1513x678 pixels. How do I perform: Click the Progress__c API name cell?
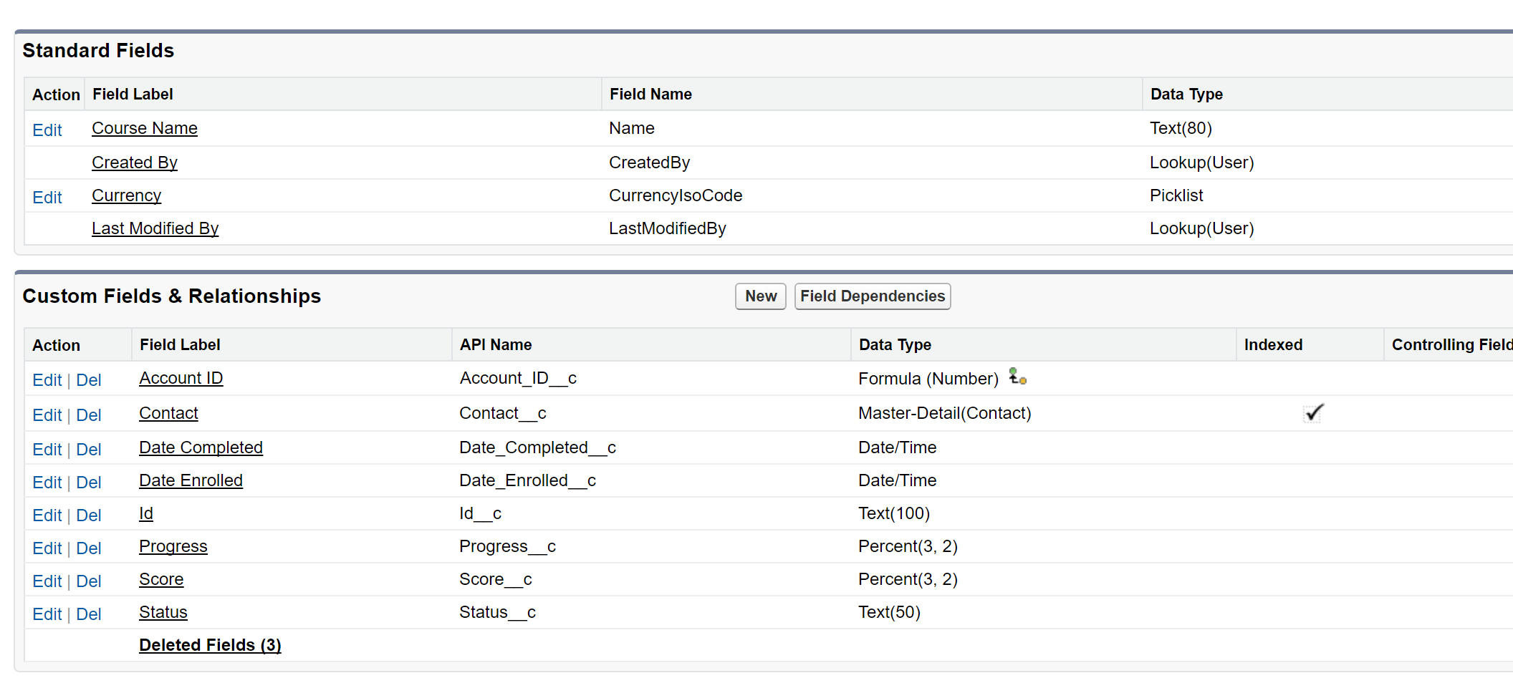[x=508, y=546]
